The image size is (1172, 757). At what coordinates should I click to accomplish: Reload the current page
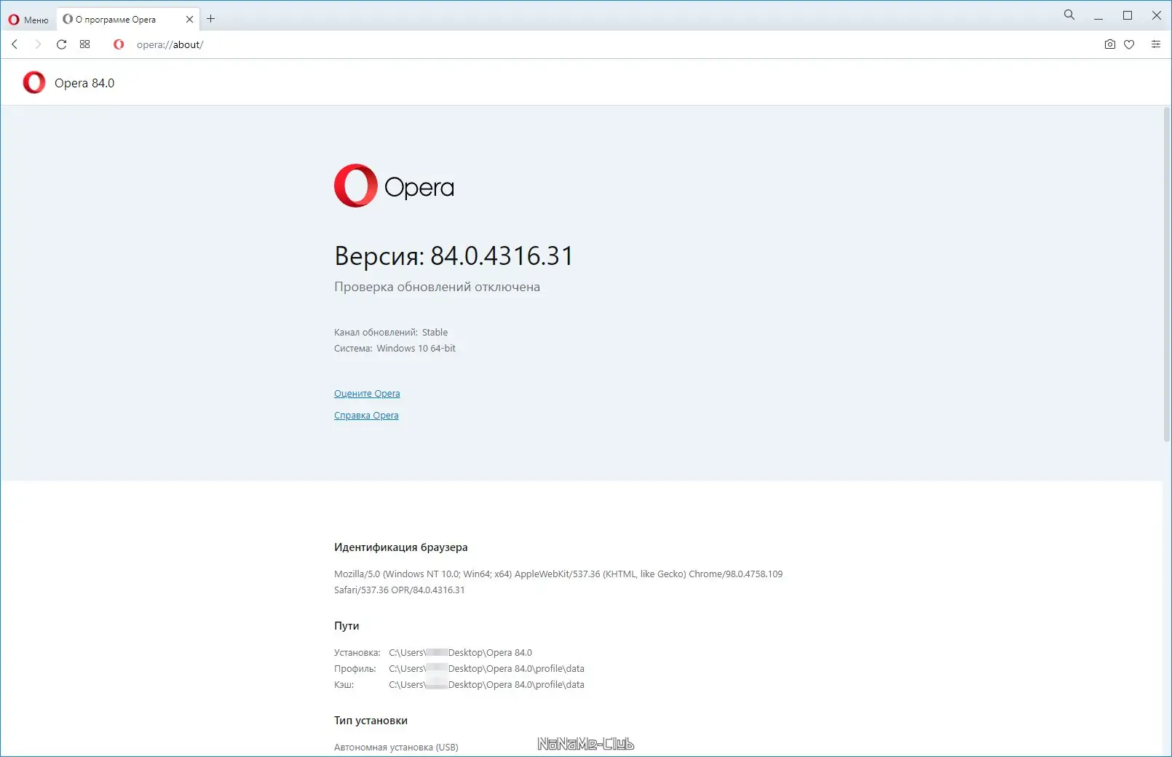pyautogui.click(x=61, y=44)
